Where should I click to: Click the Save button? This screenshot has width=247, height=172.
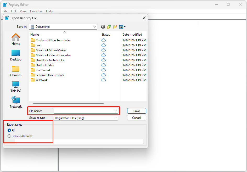(137, 111)
